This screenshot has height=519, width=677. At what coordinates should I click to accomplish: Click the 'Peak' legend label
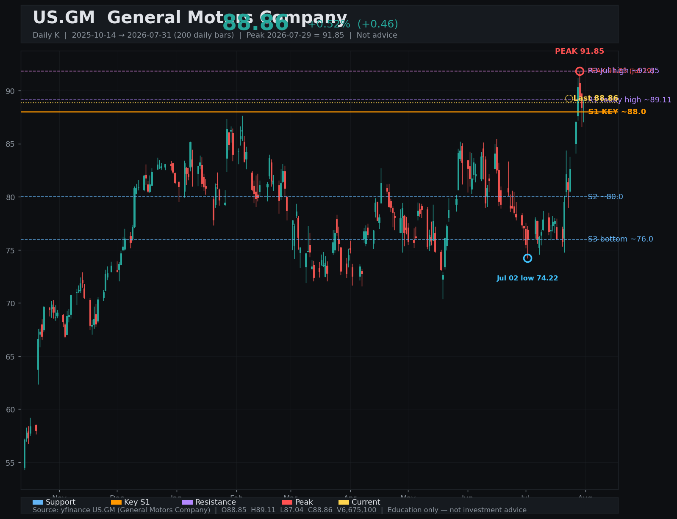[304, 503]
